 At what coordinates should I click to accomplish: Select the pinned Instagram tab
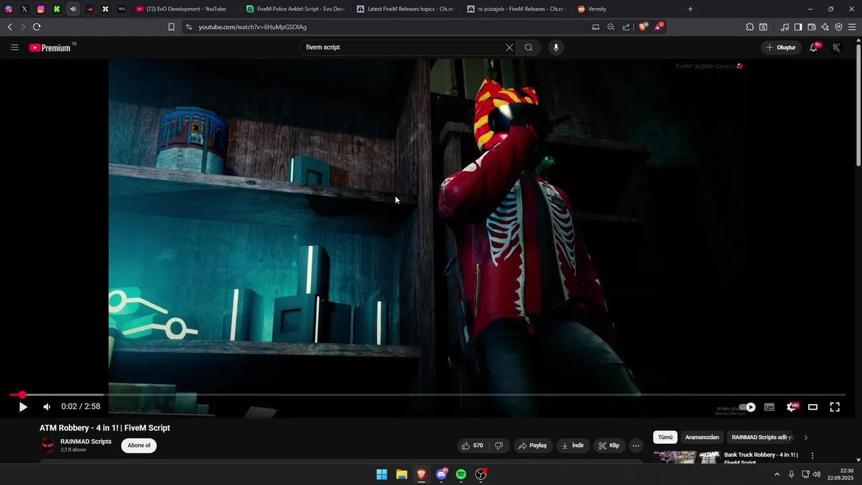40,9
